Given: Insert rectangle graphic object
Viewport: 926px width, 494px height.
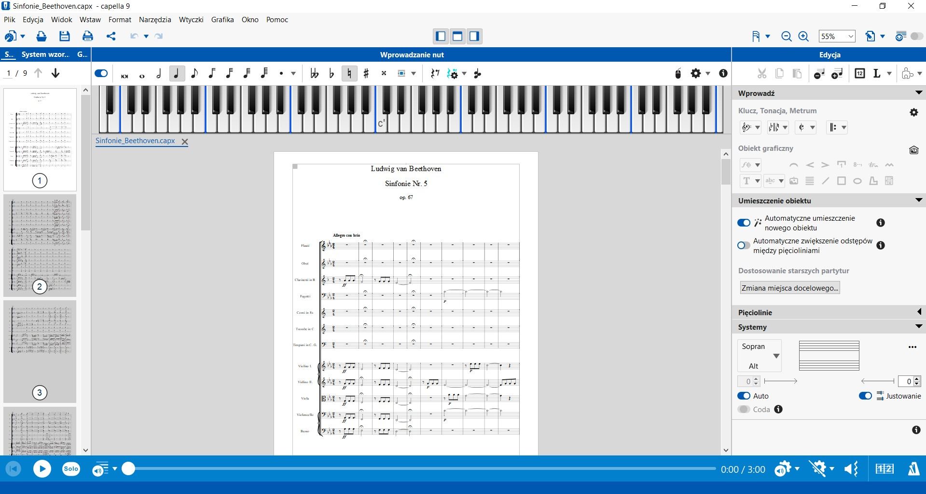Looking at the screenshot, I should click(842, 181).
